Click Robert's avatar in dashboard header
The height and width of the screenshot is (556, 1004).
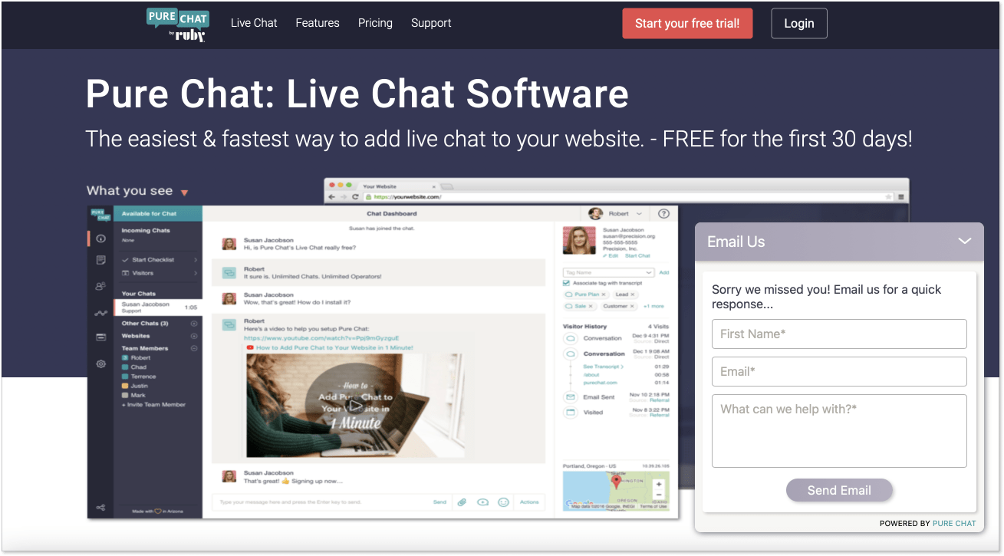tap(595, 214)
